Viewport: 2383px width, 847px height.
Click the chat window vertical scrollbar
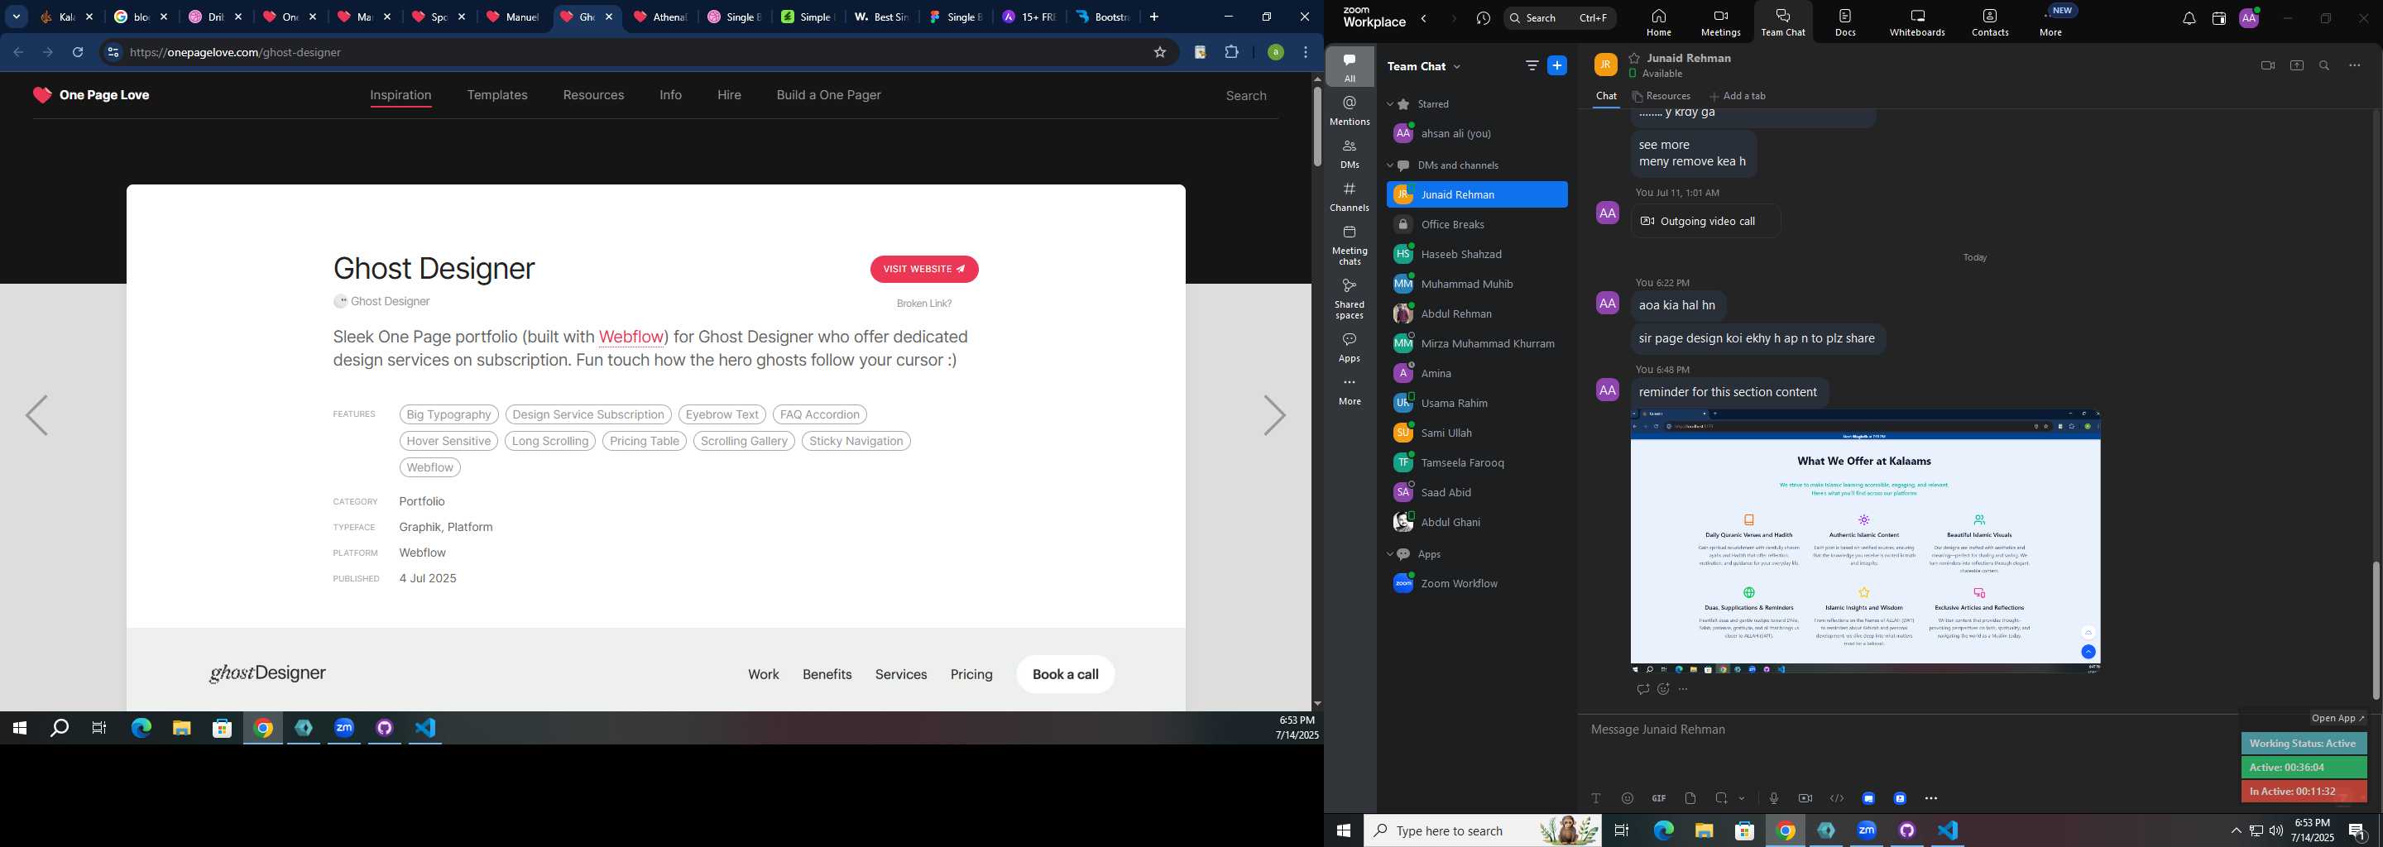point(2376,629)
